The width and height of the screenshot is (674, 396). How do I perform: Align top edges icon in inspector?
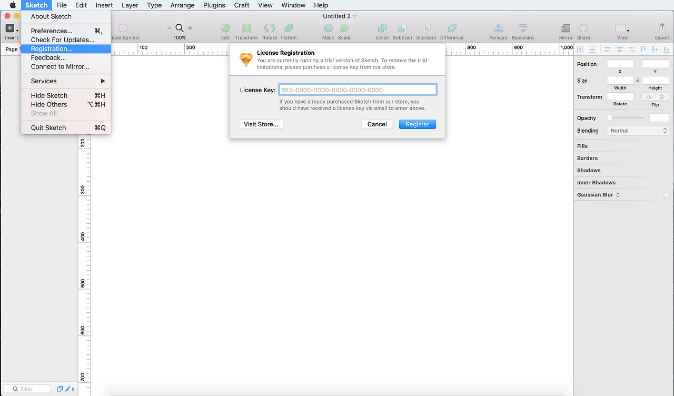(643, 49)
